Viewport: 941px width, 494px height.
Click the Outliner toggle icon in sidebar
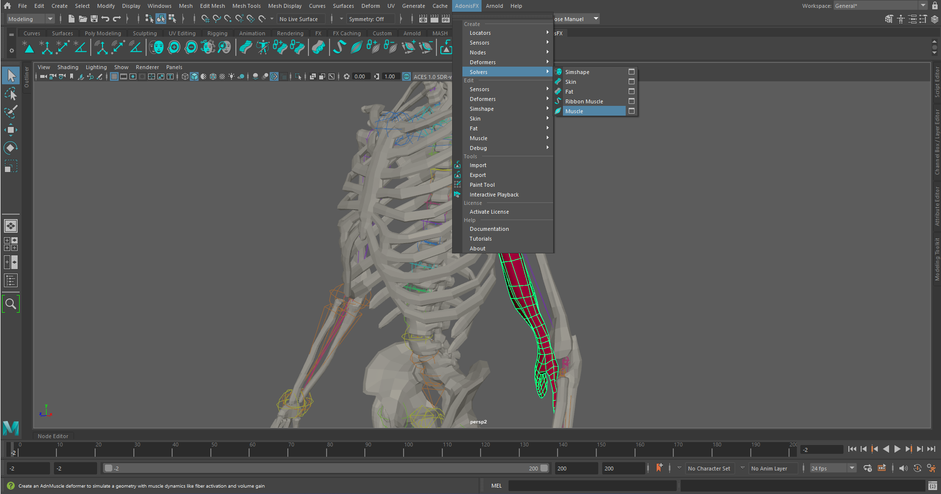(x=11, y=281)
